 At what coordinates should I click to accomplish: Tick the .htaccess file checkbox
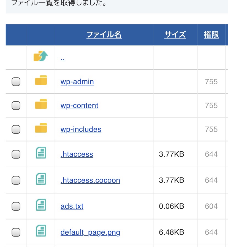pyautogui.click(x=16, y=154)
